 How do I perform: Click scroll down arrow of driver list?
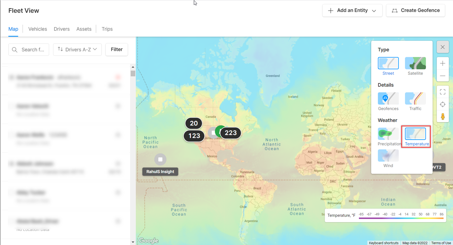pos(133,242)
